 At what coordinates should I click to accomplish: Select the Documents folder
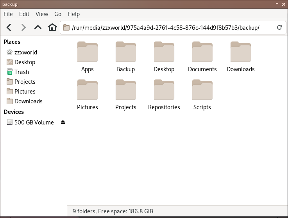tap(202, 52)
